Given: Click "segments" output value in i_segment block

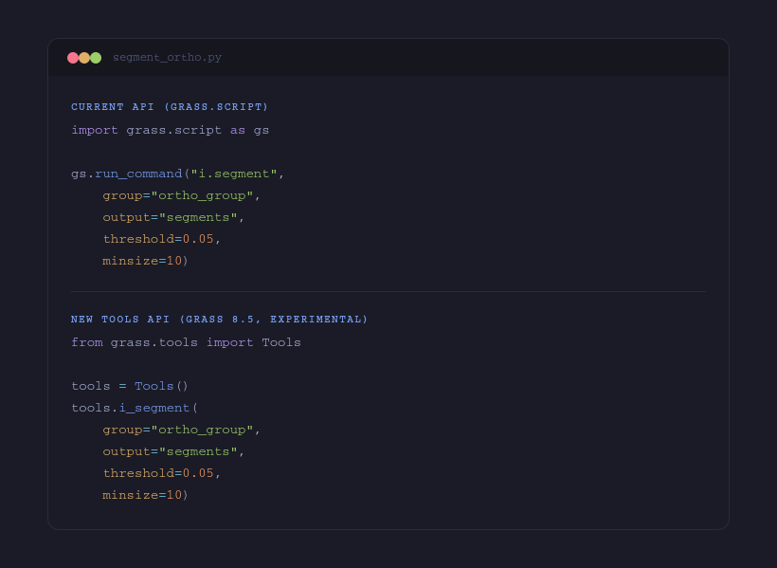Looking at the screenshot, I should pyautogui.click(x=198, y=451).
